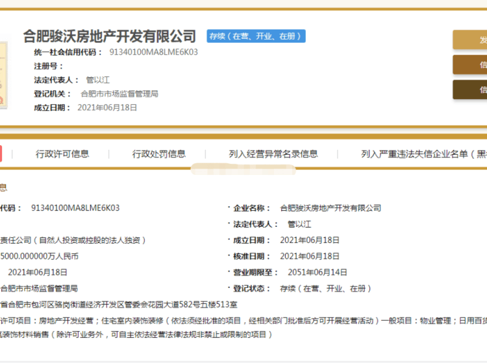Click the darkest bottom 信 button on right

coord(470,89)
